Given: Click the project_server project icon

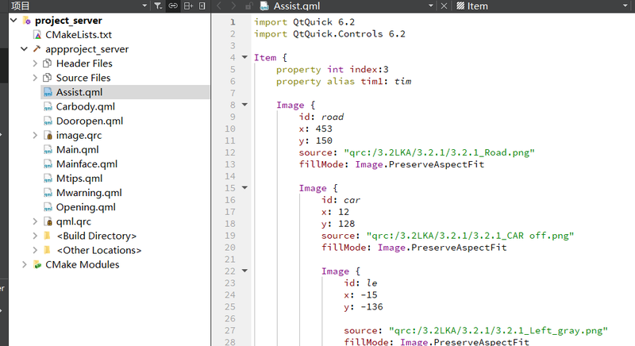Looking at the screenshot, I should (27, 21).
